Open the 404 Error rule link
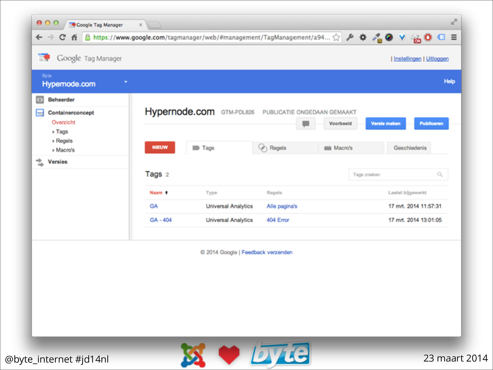Screen dimensions: 493x370 point(278,220)
